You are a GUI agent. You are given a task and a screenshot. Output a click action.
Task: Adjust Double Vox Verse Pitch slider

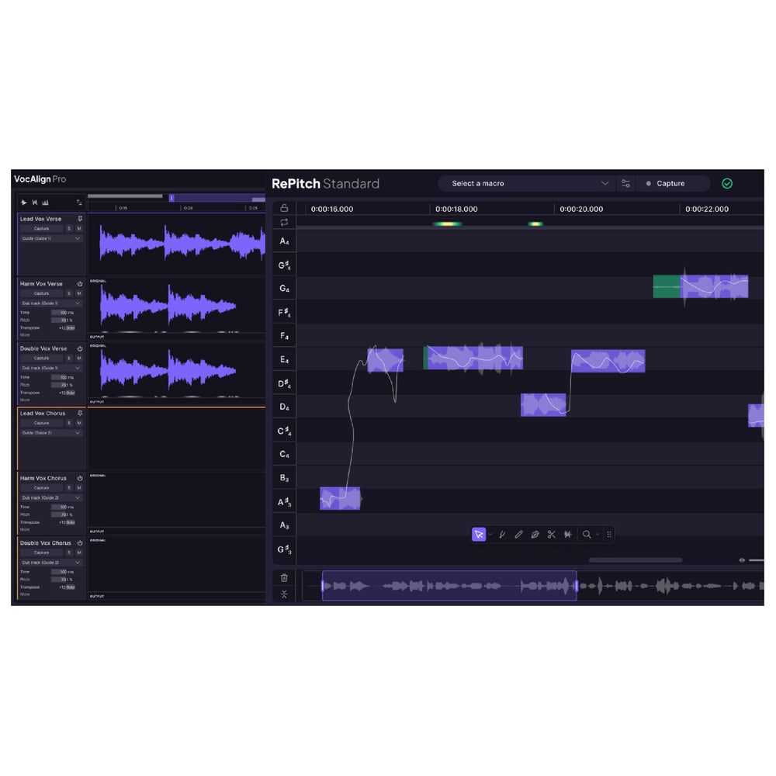coord(63,385)
